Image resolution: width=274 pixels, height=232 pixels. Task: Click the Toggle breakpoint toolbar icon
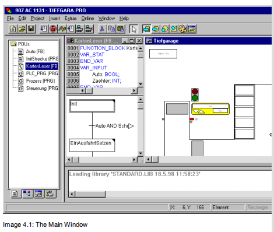[x=71, y=29]
